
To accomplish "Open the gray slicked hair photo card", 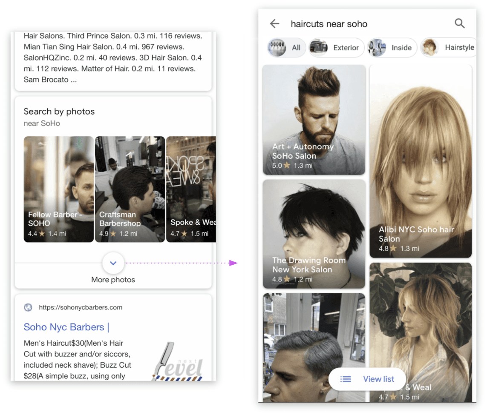I will pos(314,348).
